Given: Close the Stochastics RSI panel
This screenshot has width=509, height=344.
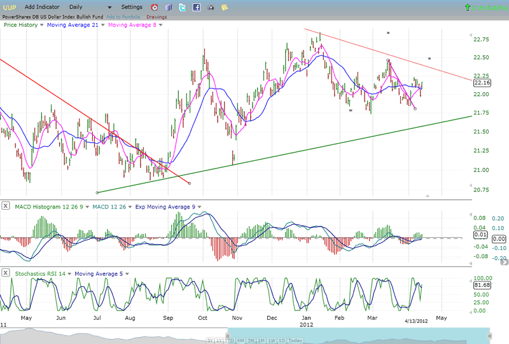Looking at the screenshot, I should [6, 273].
